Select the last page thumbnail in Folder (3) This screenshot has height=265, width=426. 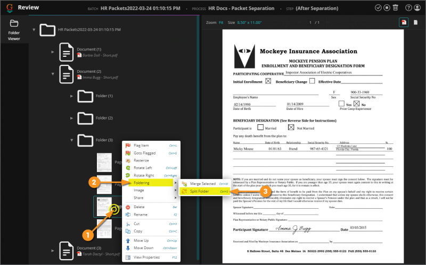coord(104,229)
